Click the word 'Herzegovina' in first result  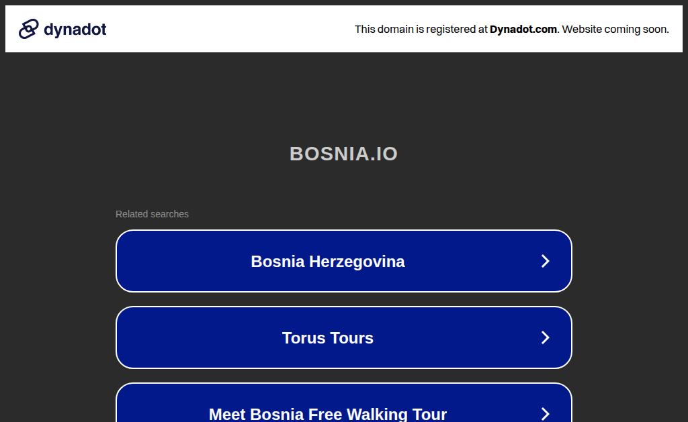tap(357, 262)
